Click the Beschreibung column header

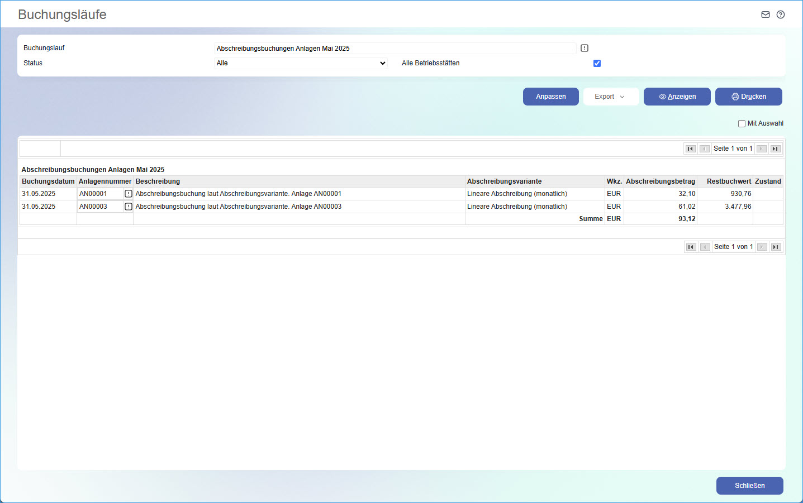299,181
